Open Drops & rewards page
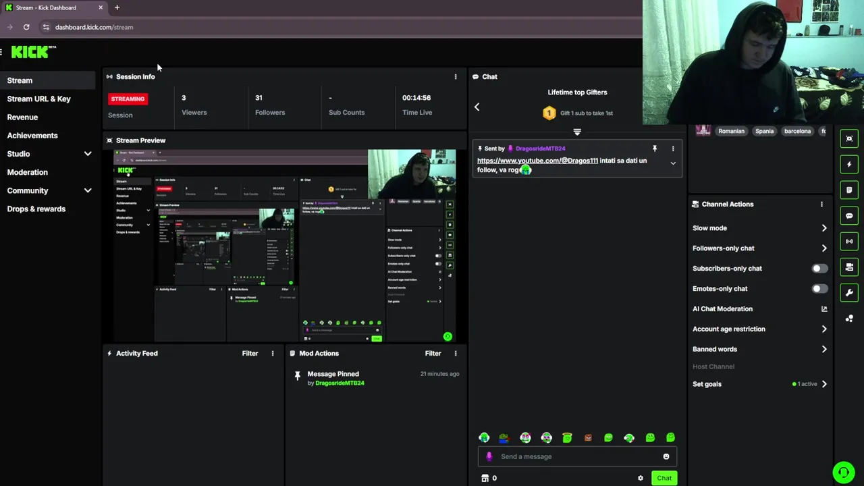This screenshot has height=486, width=864. pos(36,209)
